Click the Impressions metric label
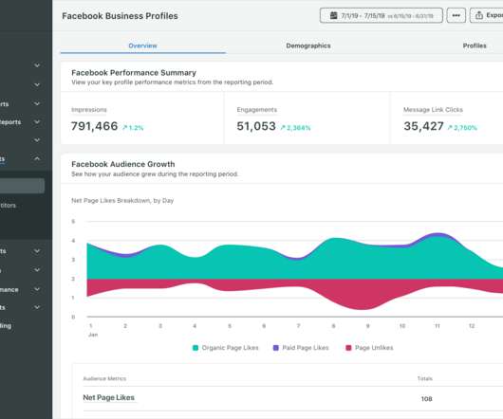Screen dimensions: 503x419 tap(89, 110)
